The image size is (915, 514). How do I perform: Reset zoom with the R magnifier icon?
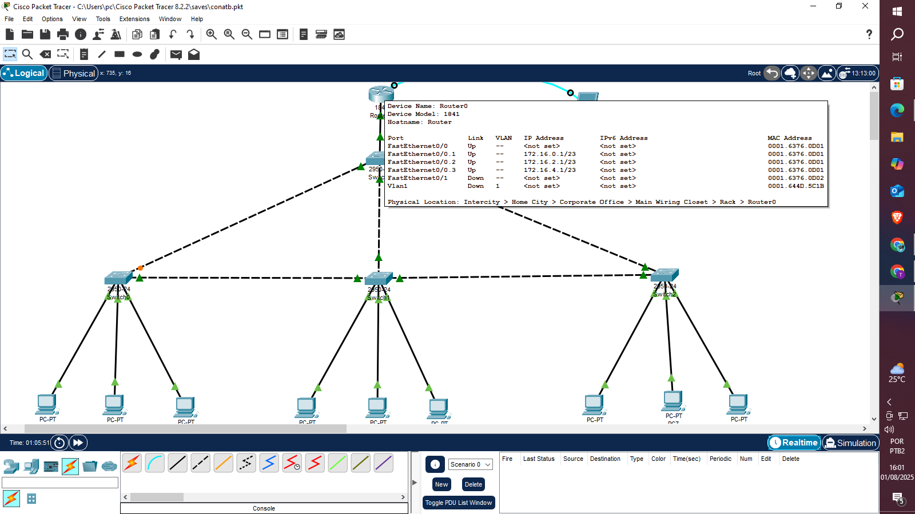click(229, 34)
